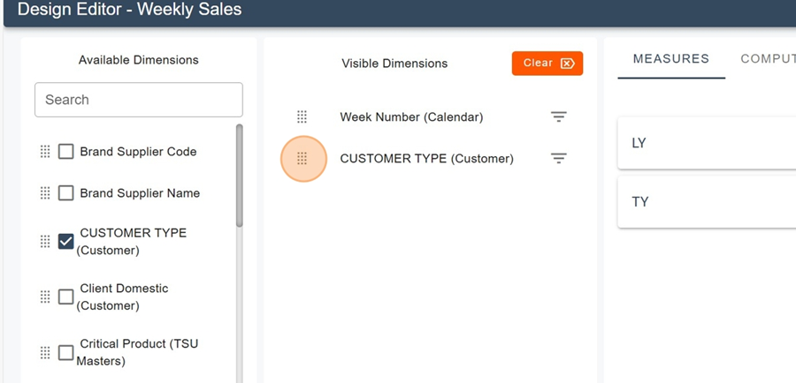Switch to the MEASURES tab

point(670,59)
